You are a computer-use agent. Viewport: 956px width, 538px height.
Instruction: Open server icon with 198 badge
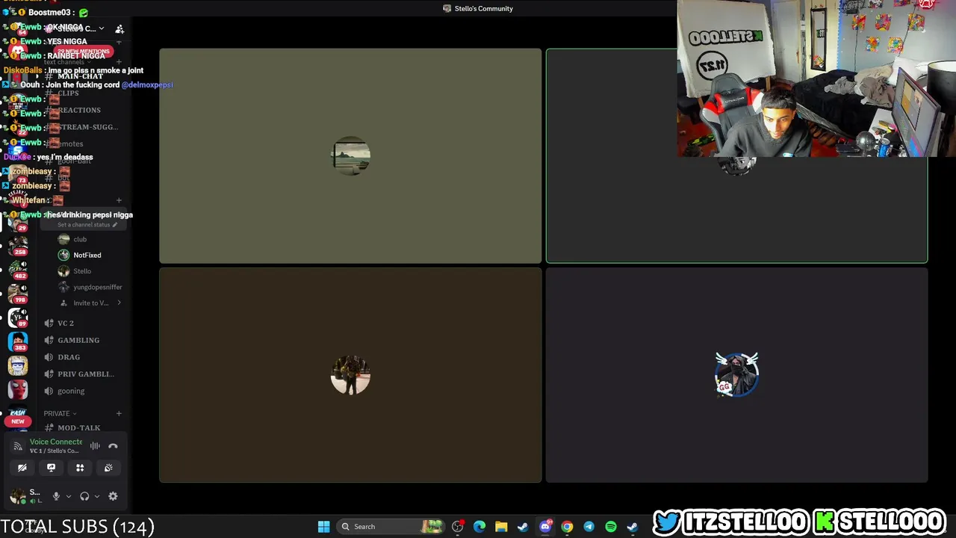coord(18,293)
